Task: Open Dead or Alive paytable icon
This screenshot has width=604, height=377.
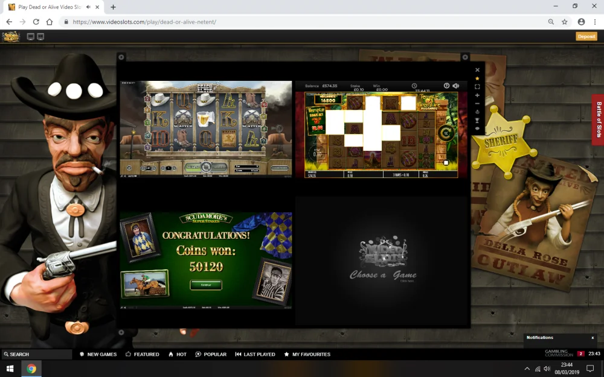Action: (x=129, y=168)
